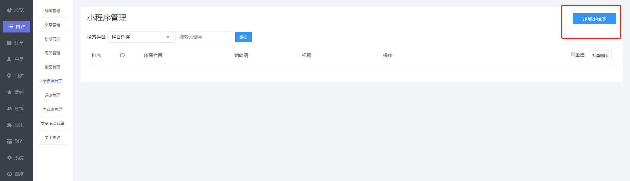Click the 应用 puzzle piece icon
The image size is (630, 181).
click(x=10, y=125)
